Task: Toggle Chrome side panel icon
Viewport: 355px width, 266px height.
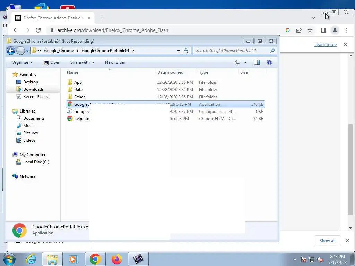Action: 324,30
